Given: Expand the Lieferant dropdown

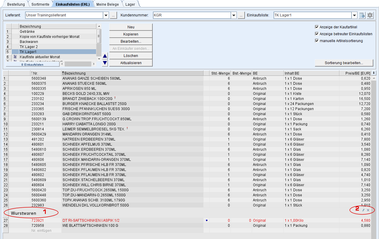Looking at the screenshot, I should tap(106, 15).
